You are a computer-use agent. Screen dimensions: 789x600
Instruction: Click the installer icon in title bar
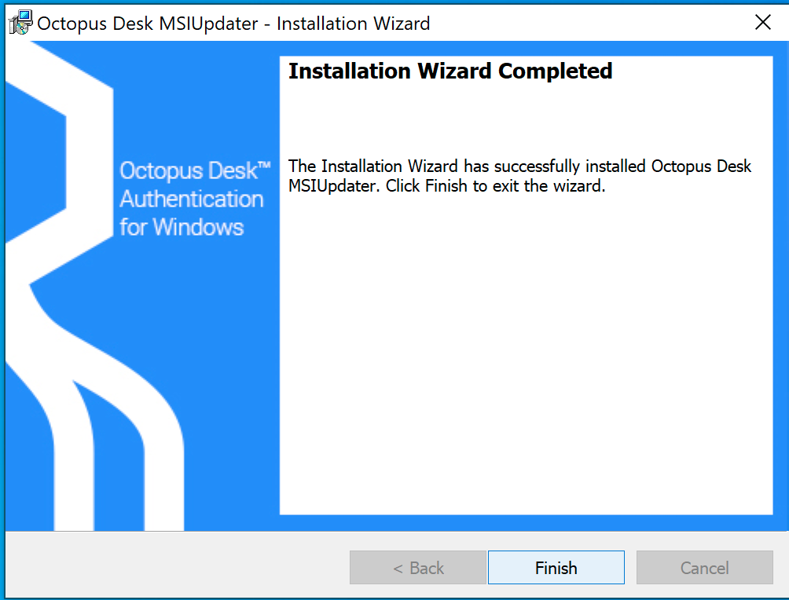click(20, 23)
